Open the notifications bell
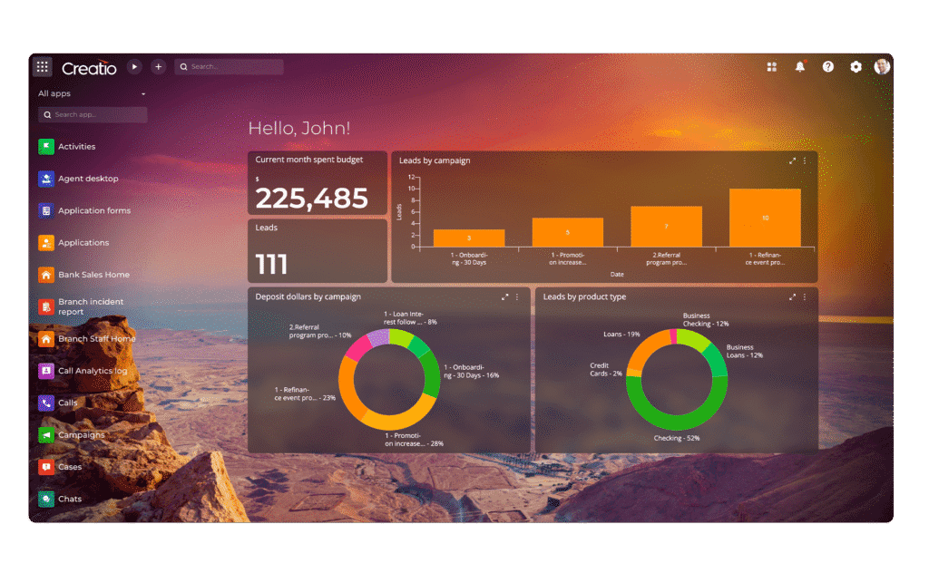Image resolution: width=929 pixels, height=573 pixels. coord(800,67)
